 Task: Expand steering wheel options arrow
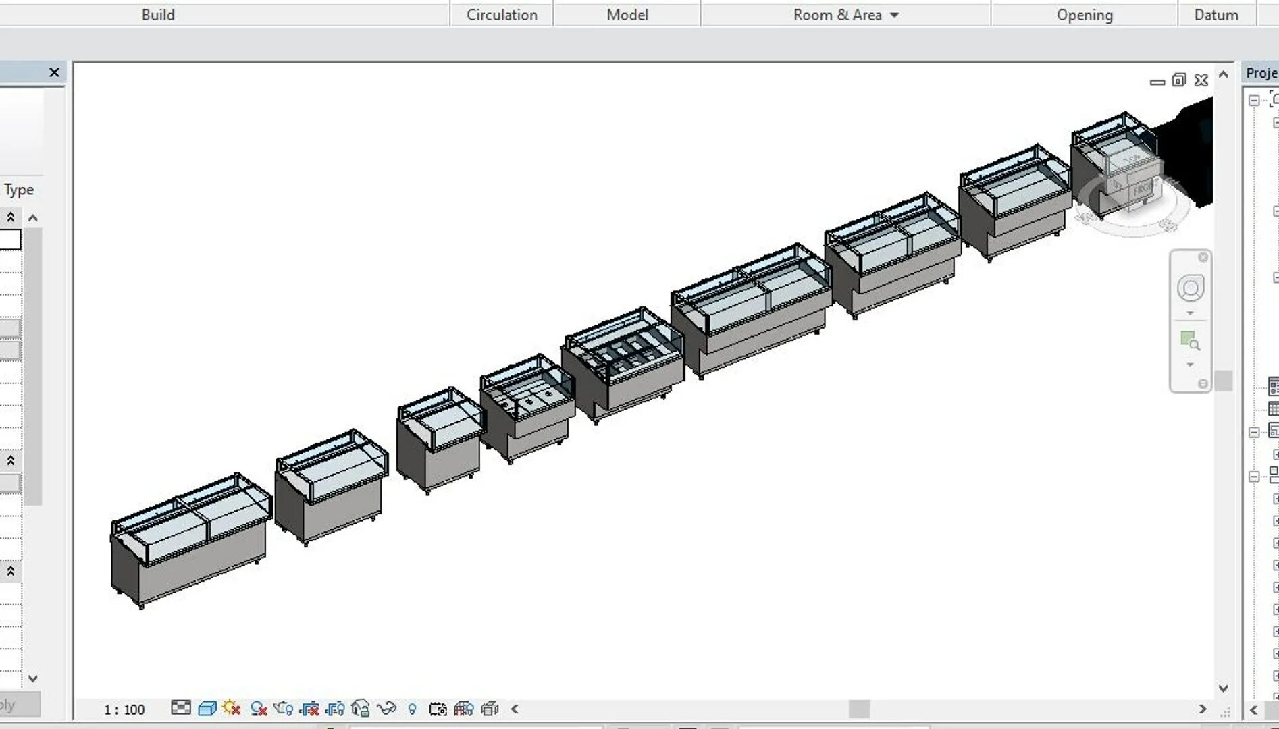pos(1190,313)
